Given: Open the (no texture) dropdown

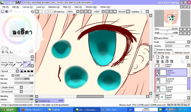Looking at the screenshot, I should coord(21,92).
